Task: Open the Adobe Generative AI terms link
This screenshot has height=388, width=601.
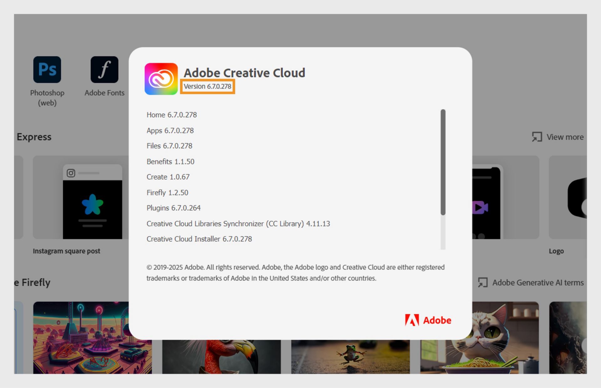Action: 537,283
